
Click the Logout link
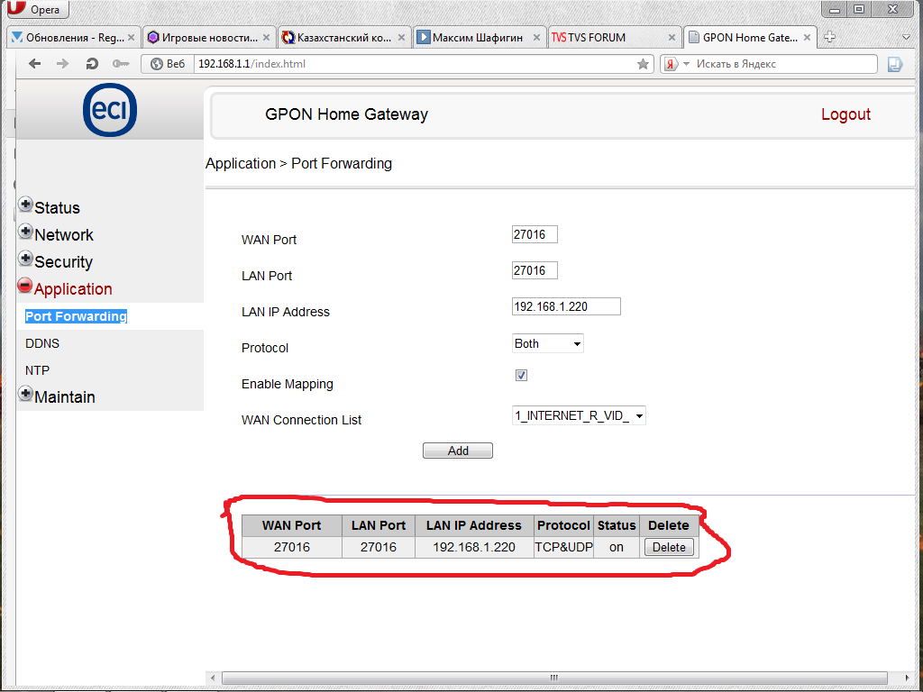point(845,114)
